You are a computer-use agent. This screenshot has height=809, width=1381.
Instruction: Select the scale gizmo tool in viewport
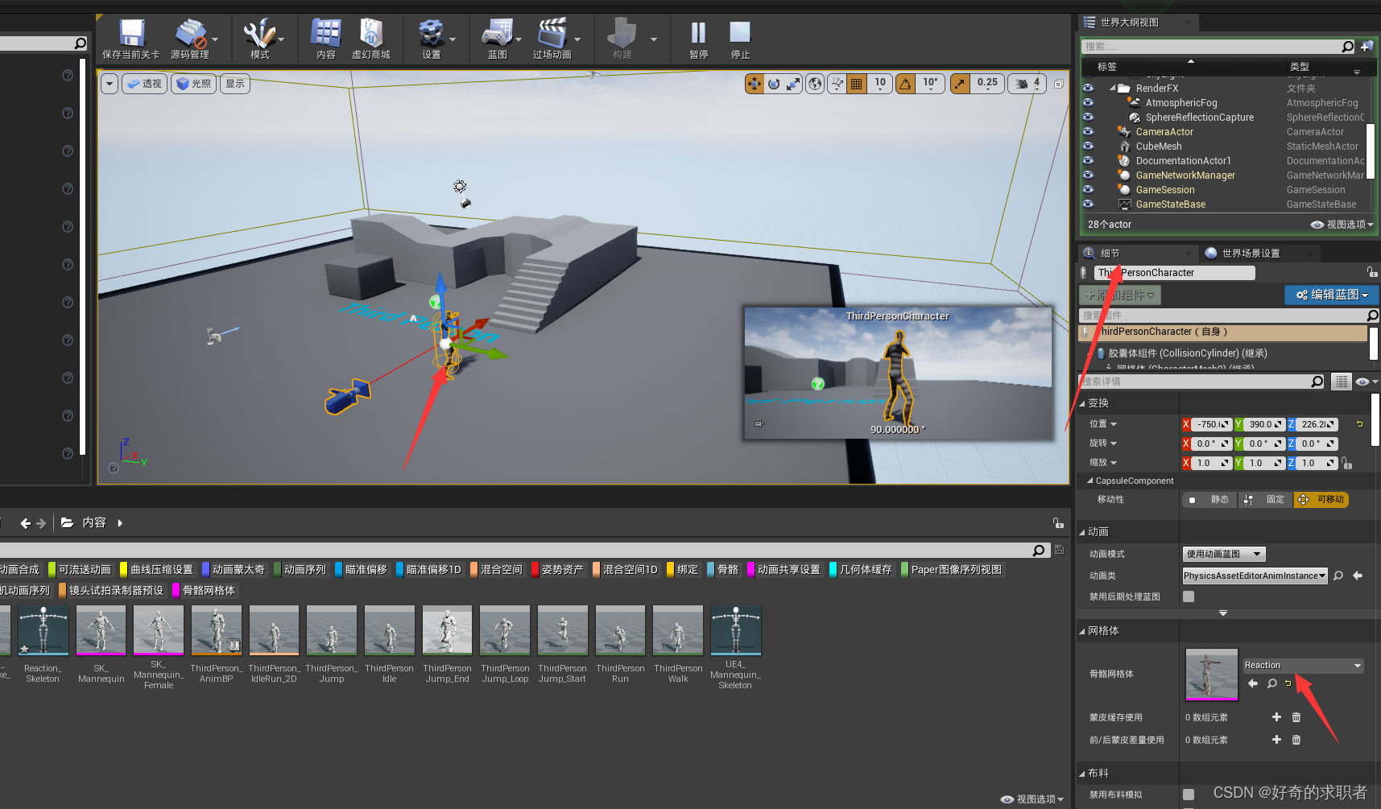(x=793, y=83)
